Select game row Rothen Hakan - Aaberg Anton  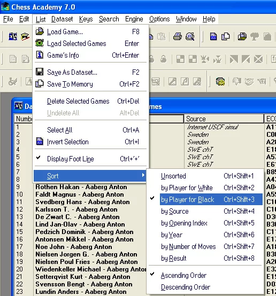click(81, 187)
